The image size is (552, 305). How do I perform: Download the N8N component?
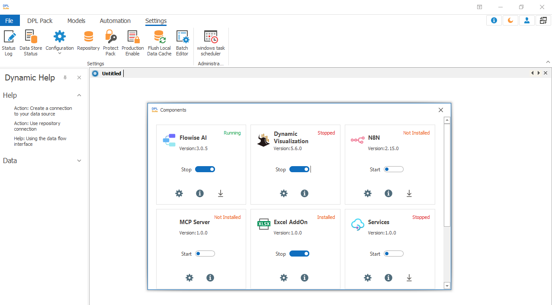409,193
